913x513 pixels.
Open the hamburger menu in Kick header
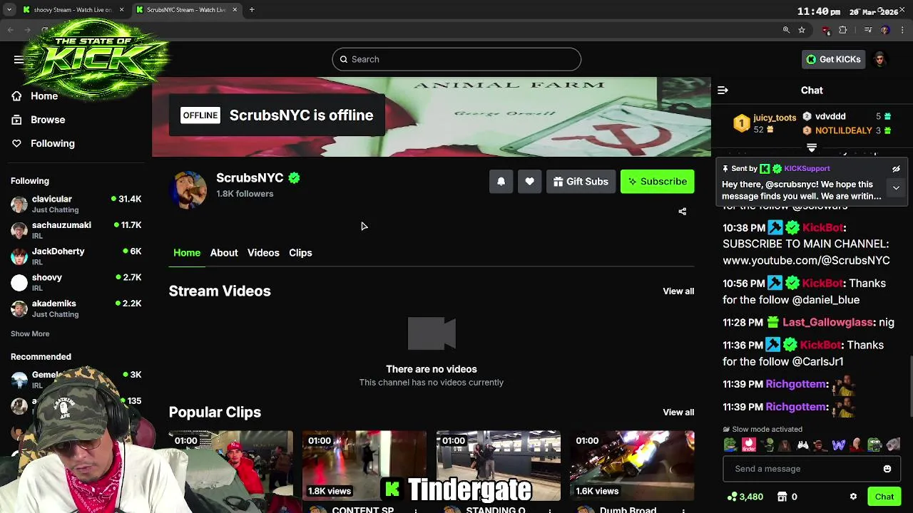pos(19,59)
